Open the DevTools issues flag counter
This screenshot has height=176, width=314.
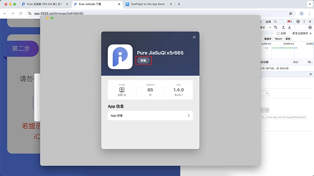[289, 22]
